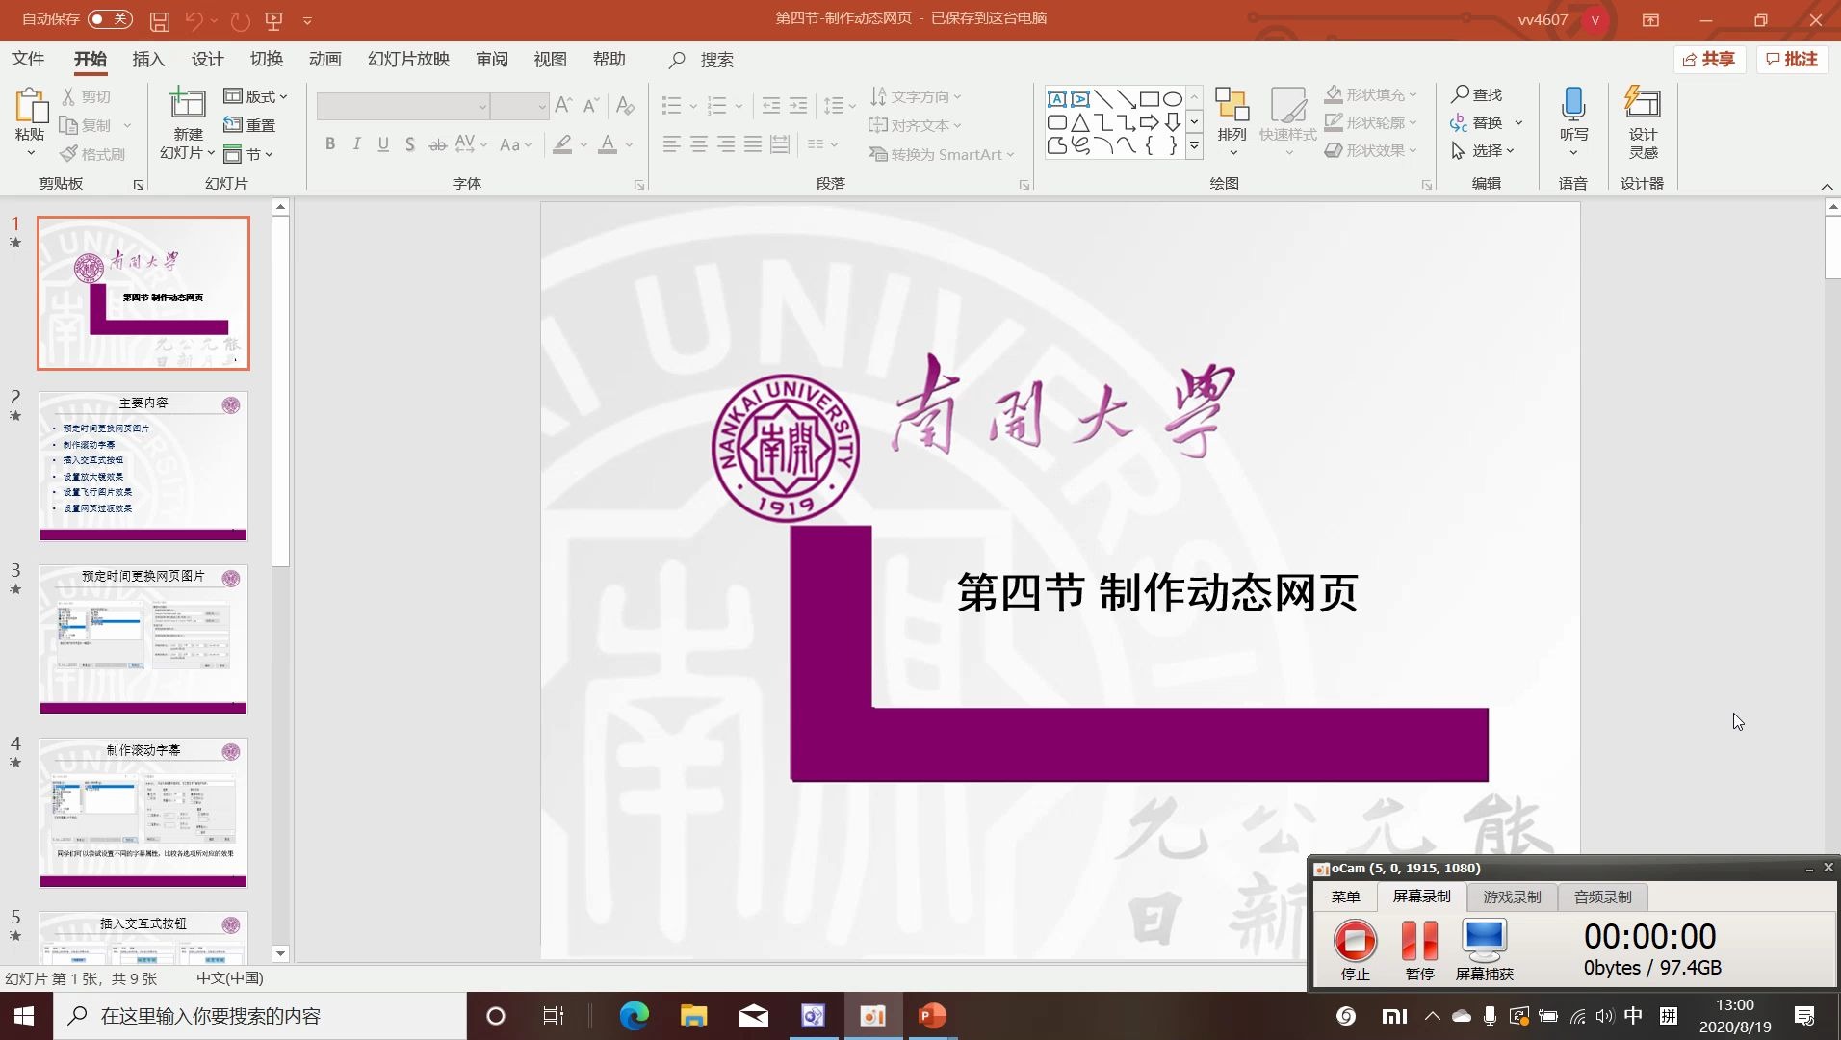Select slide 4 thumbnail 制作滚动字幕
The width and height of the screenshot is (1841, 1040).
(x=143, y=813)
